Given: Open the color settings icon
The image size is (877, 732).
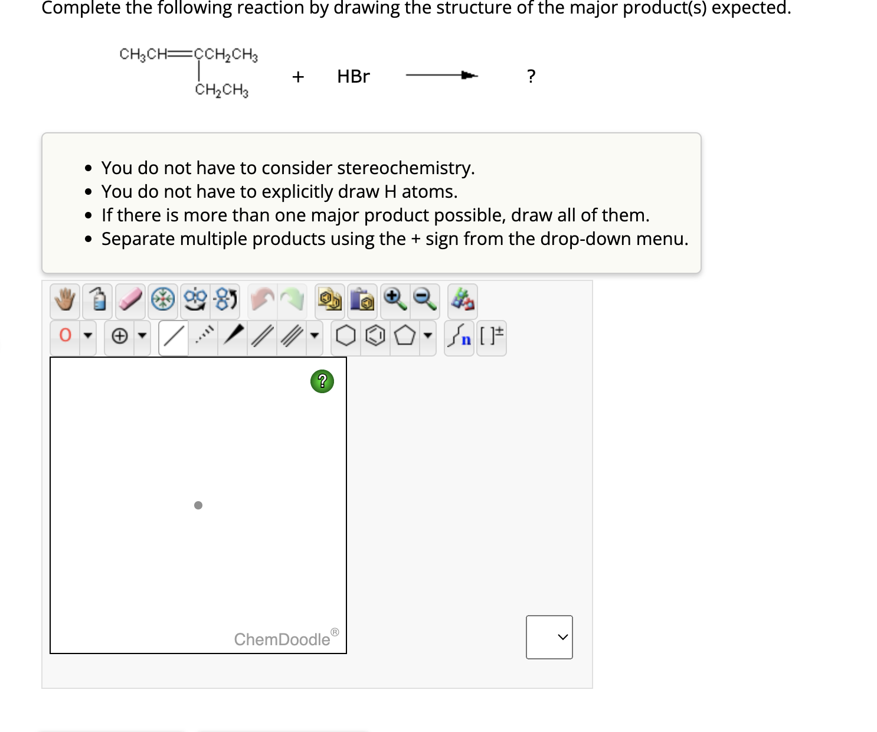Looking at the screenshot, I should coord(462,301).
